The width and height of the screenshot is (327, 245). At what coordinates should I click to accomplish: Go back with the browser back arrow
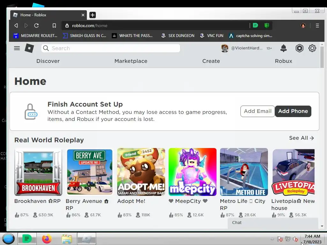[16, 26]
